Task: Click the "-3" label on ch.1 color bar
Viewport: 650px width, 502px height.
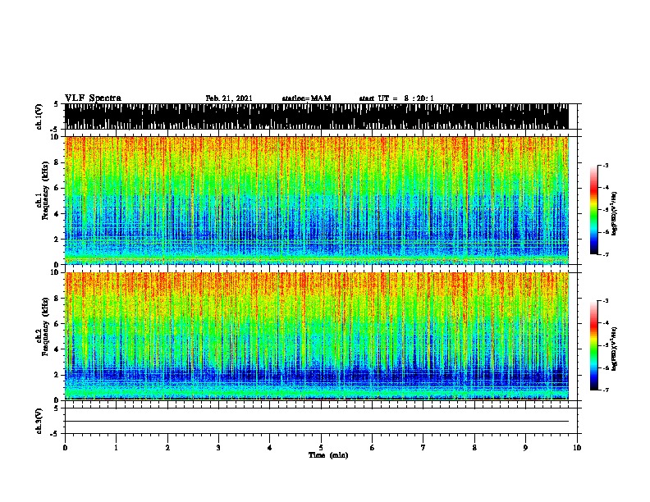Action: pos(606,165)
